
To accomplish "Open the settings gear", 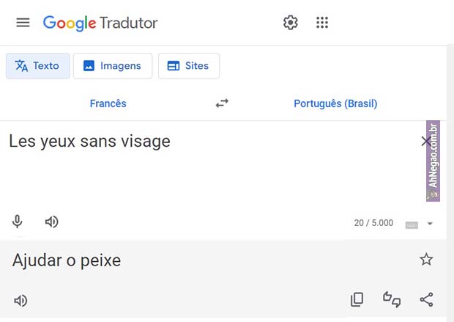I will 291,23.
